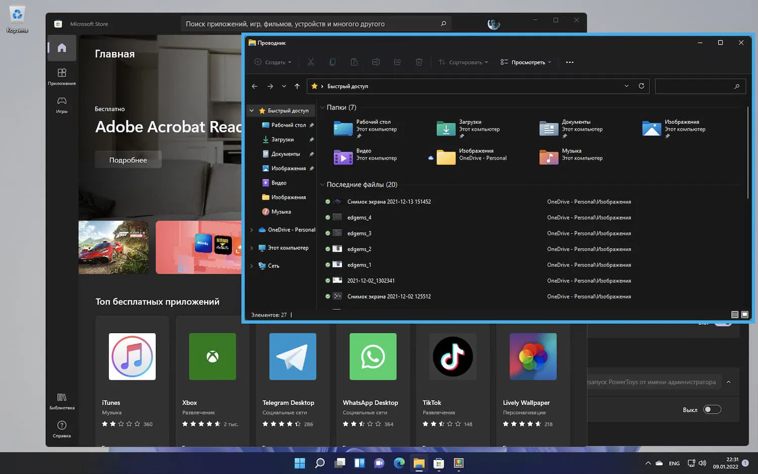Switch Explorer to large thumbnails view in status bar
This screenshot has width=758, height=474.
[x=744, y=314]
